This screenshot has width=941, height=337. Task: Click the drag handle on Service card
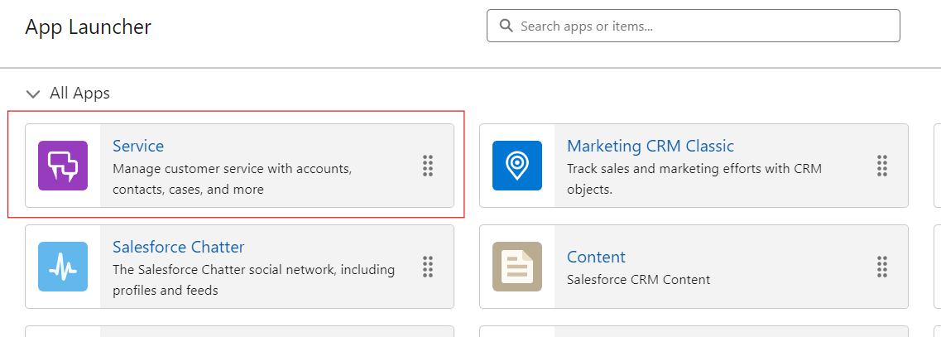pos(428,166)
